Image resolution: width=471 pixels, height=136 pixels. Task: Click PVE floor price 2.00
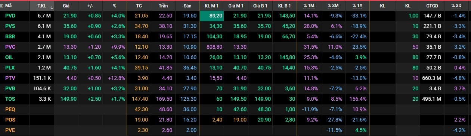point(191,130)
